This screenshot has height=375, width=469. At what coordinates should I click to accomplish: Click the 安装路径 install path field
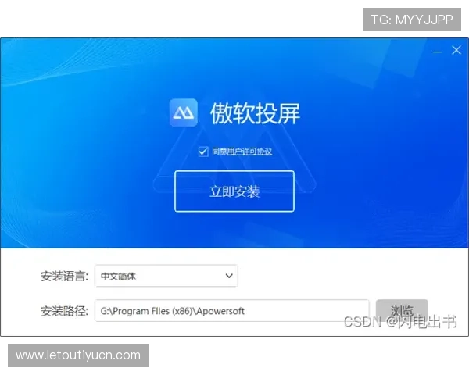point(232,311)
